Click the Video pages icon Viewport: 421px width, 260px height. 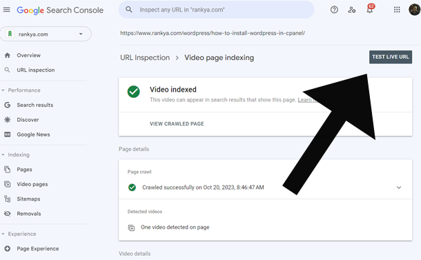coord(8,184)
